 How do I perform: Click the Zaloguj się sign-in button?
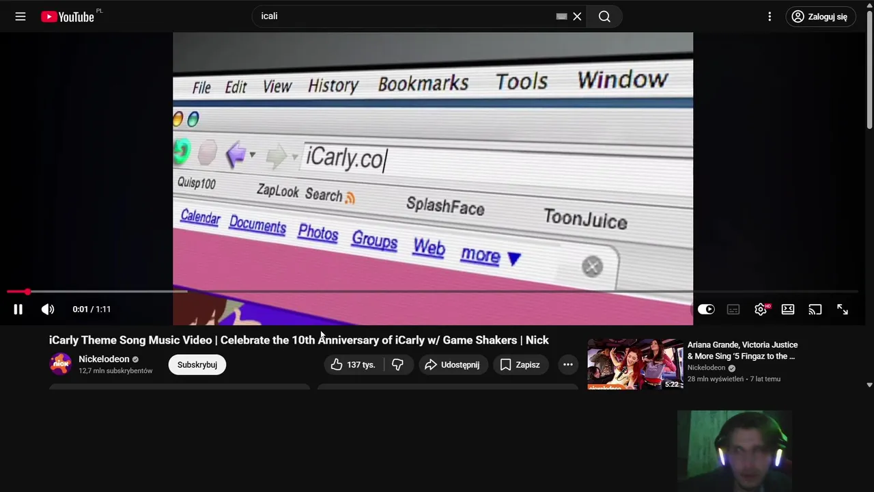coord(819,16)
